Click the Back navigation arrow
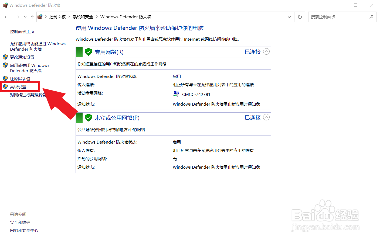 tap(7, 17)
